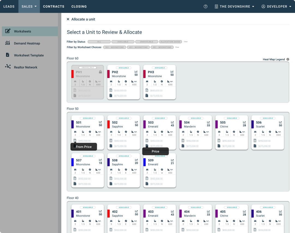Viewport: 295px width, 233px height.
Task: Click the help question mark icon
Action: (x=206, y=6)
